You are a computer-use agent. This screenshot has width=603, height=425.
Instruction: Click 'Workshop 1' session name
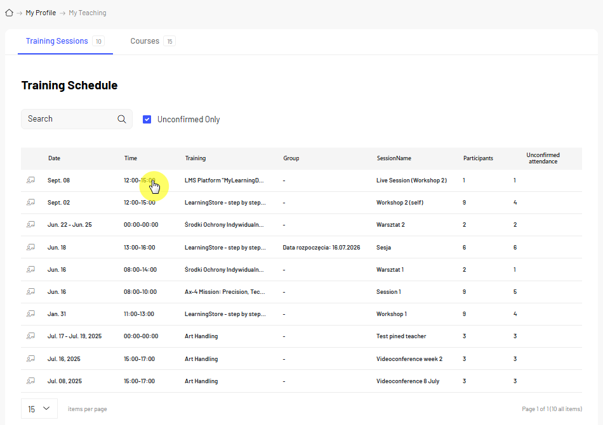click(392, 314)
